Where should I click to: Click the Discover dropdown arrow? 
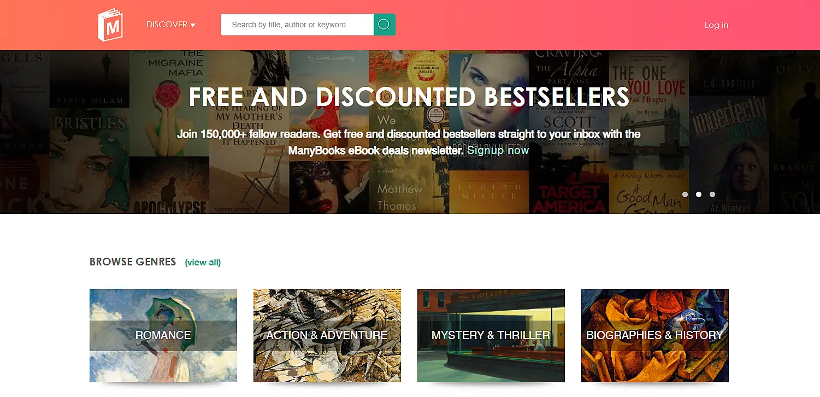pos(193,25)
